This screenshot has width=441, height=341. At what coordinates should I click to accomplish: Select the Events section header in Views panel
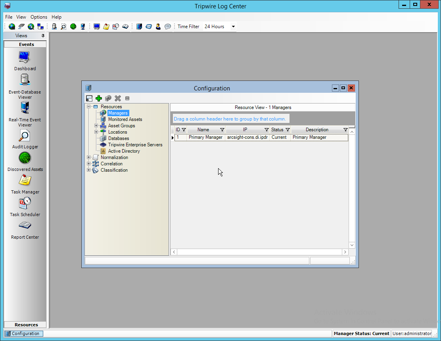(x=25, y=44)
